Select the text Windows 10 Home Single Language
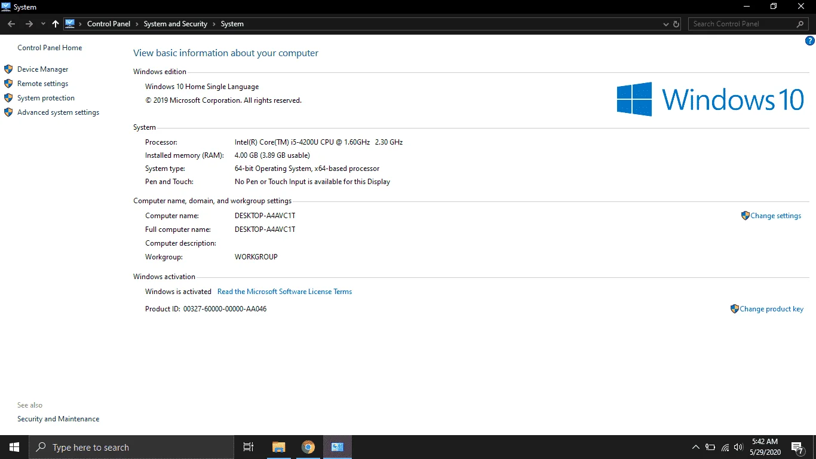 point(202,87)
